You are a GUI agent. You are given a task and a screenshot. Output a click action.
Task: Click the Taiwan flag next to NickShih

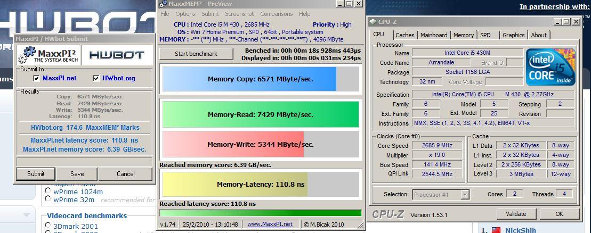[496, 230]
